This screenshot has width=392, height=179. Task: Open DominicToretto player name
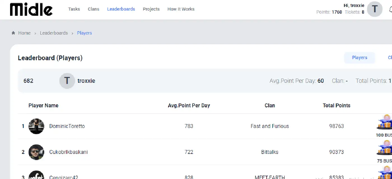click(x=67, y=126)
